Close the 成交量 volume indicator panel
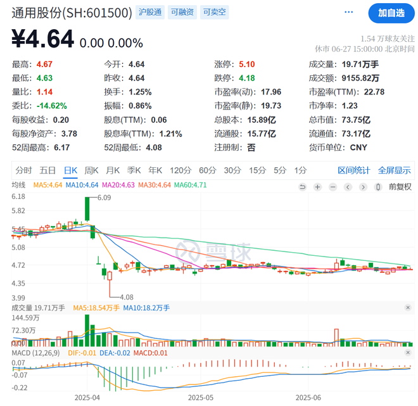 pos(408,308)
